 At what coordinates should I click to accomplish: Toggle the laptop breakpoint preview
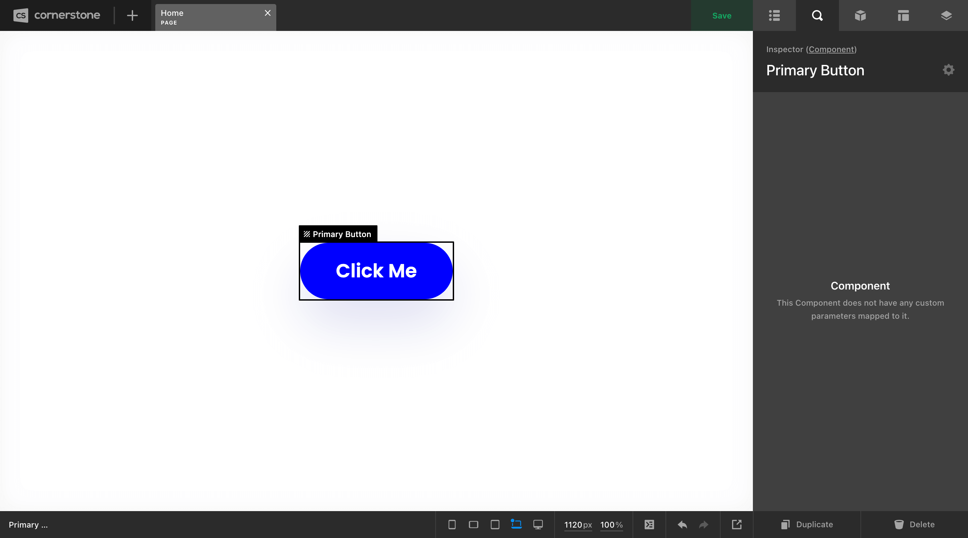click(x=516, y=525)
